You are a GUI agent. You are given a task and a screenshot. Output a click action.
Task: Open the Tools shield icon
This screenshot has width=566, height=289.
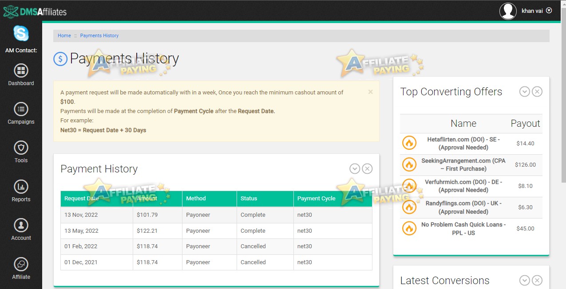click(x=21, y=148)
